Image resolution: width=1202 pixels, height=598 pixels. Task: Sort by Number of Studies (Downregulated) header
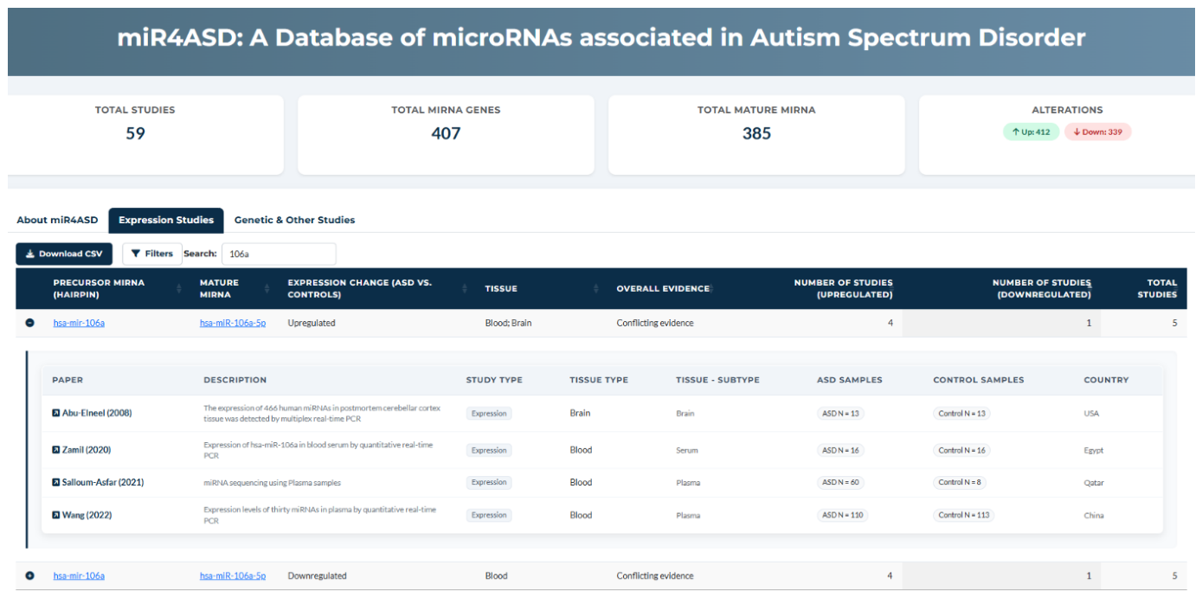tap(1001, 288)
